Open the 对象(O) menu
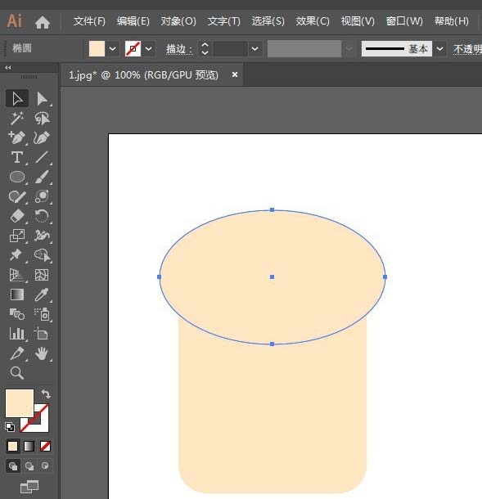482x499 pixels. pos(178,21)
